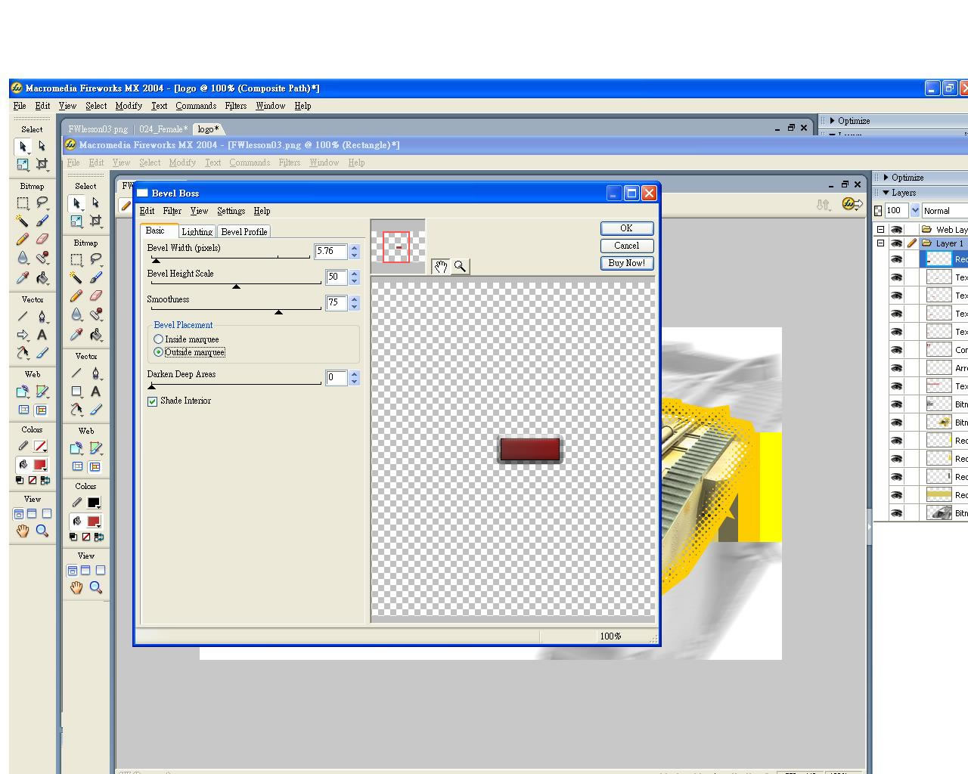Select Pen tool in logo window's Tools panel
The width and height of the screenshot is (968, 774).
pyautogui.click(x=42, y=316)
